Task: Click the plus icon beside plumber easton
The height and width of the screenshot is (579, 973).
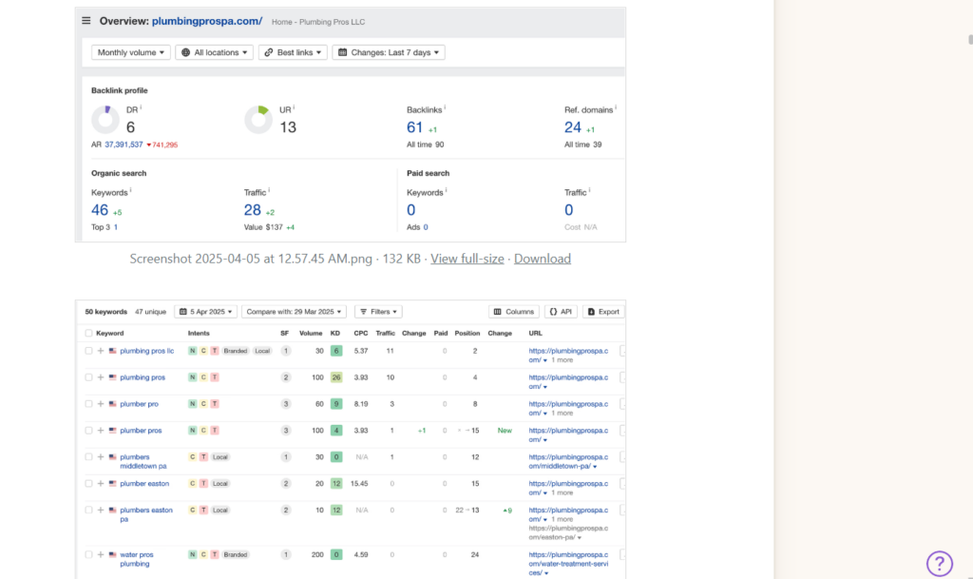Action: (101, 484)
